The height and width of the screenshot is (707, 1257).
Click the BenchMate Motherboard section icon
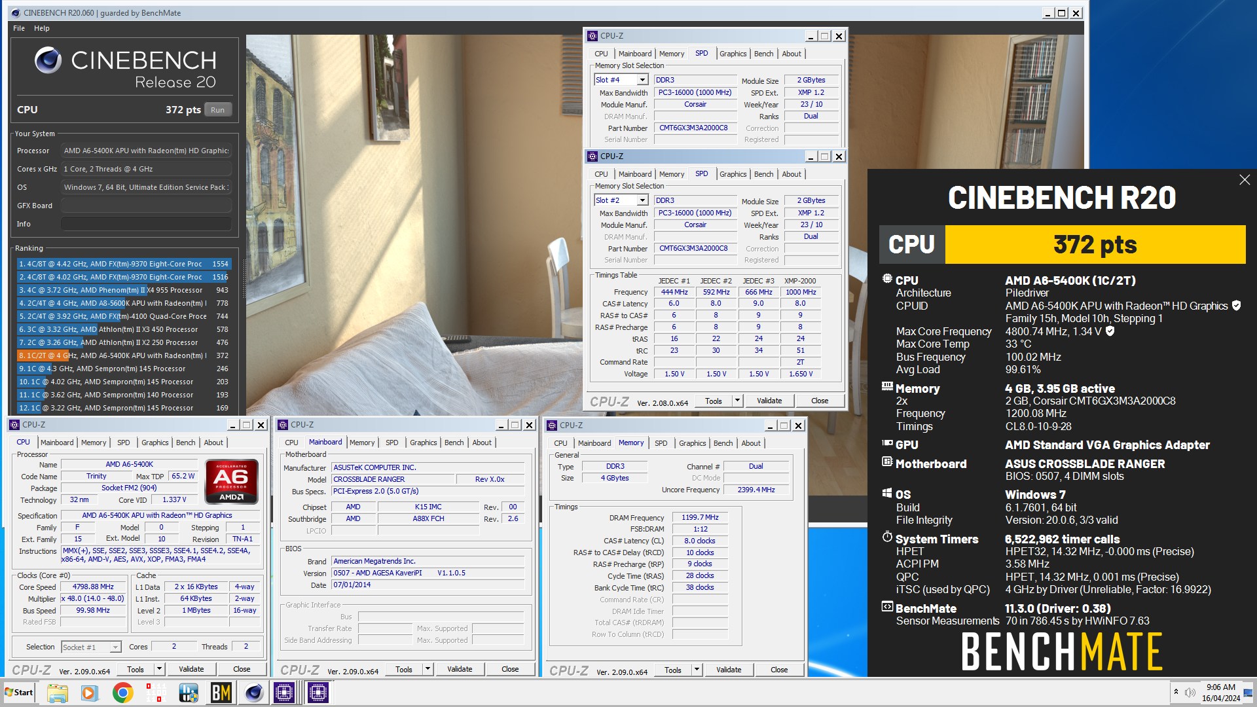click(x=887, y=462)
